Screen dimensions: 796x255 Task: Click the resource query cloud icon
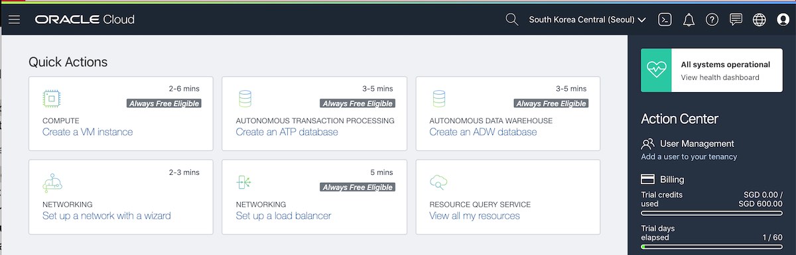point(438,182)
